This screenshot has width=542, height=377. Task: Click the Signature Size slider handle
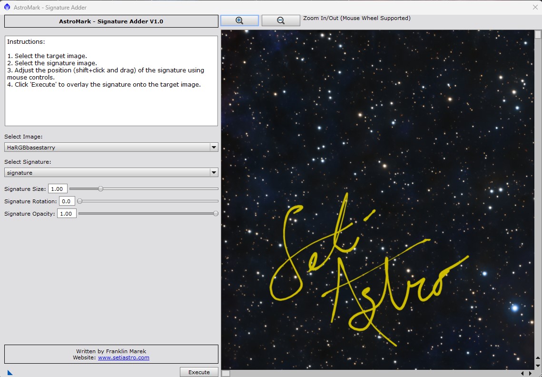pos(100,188)
